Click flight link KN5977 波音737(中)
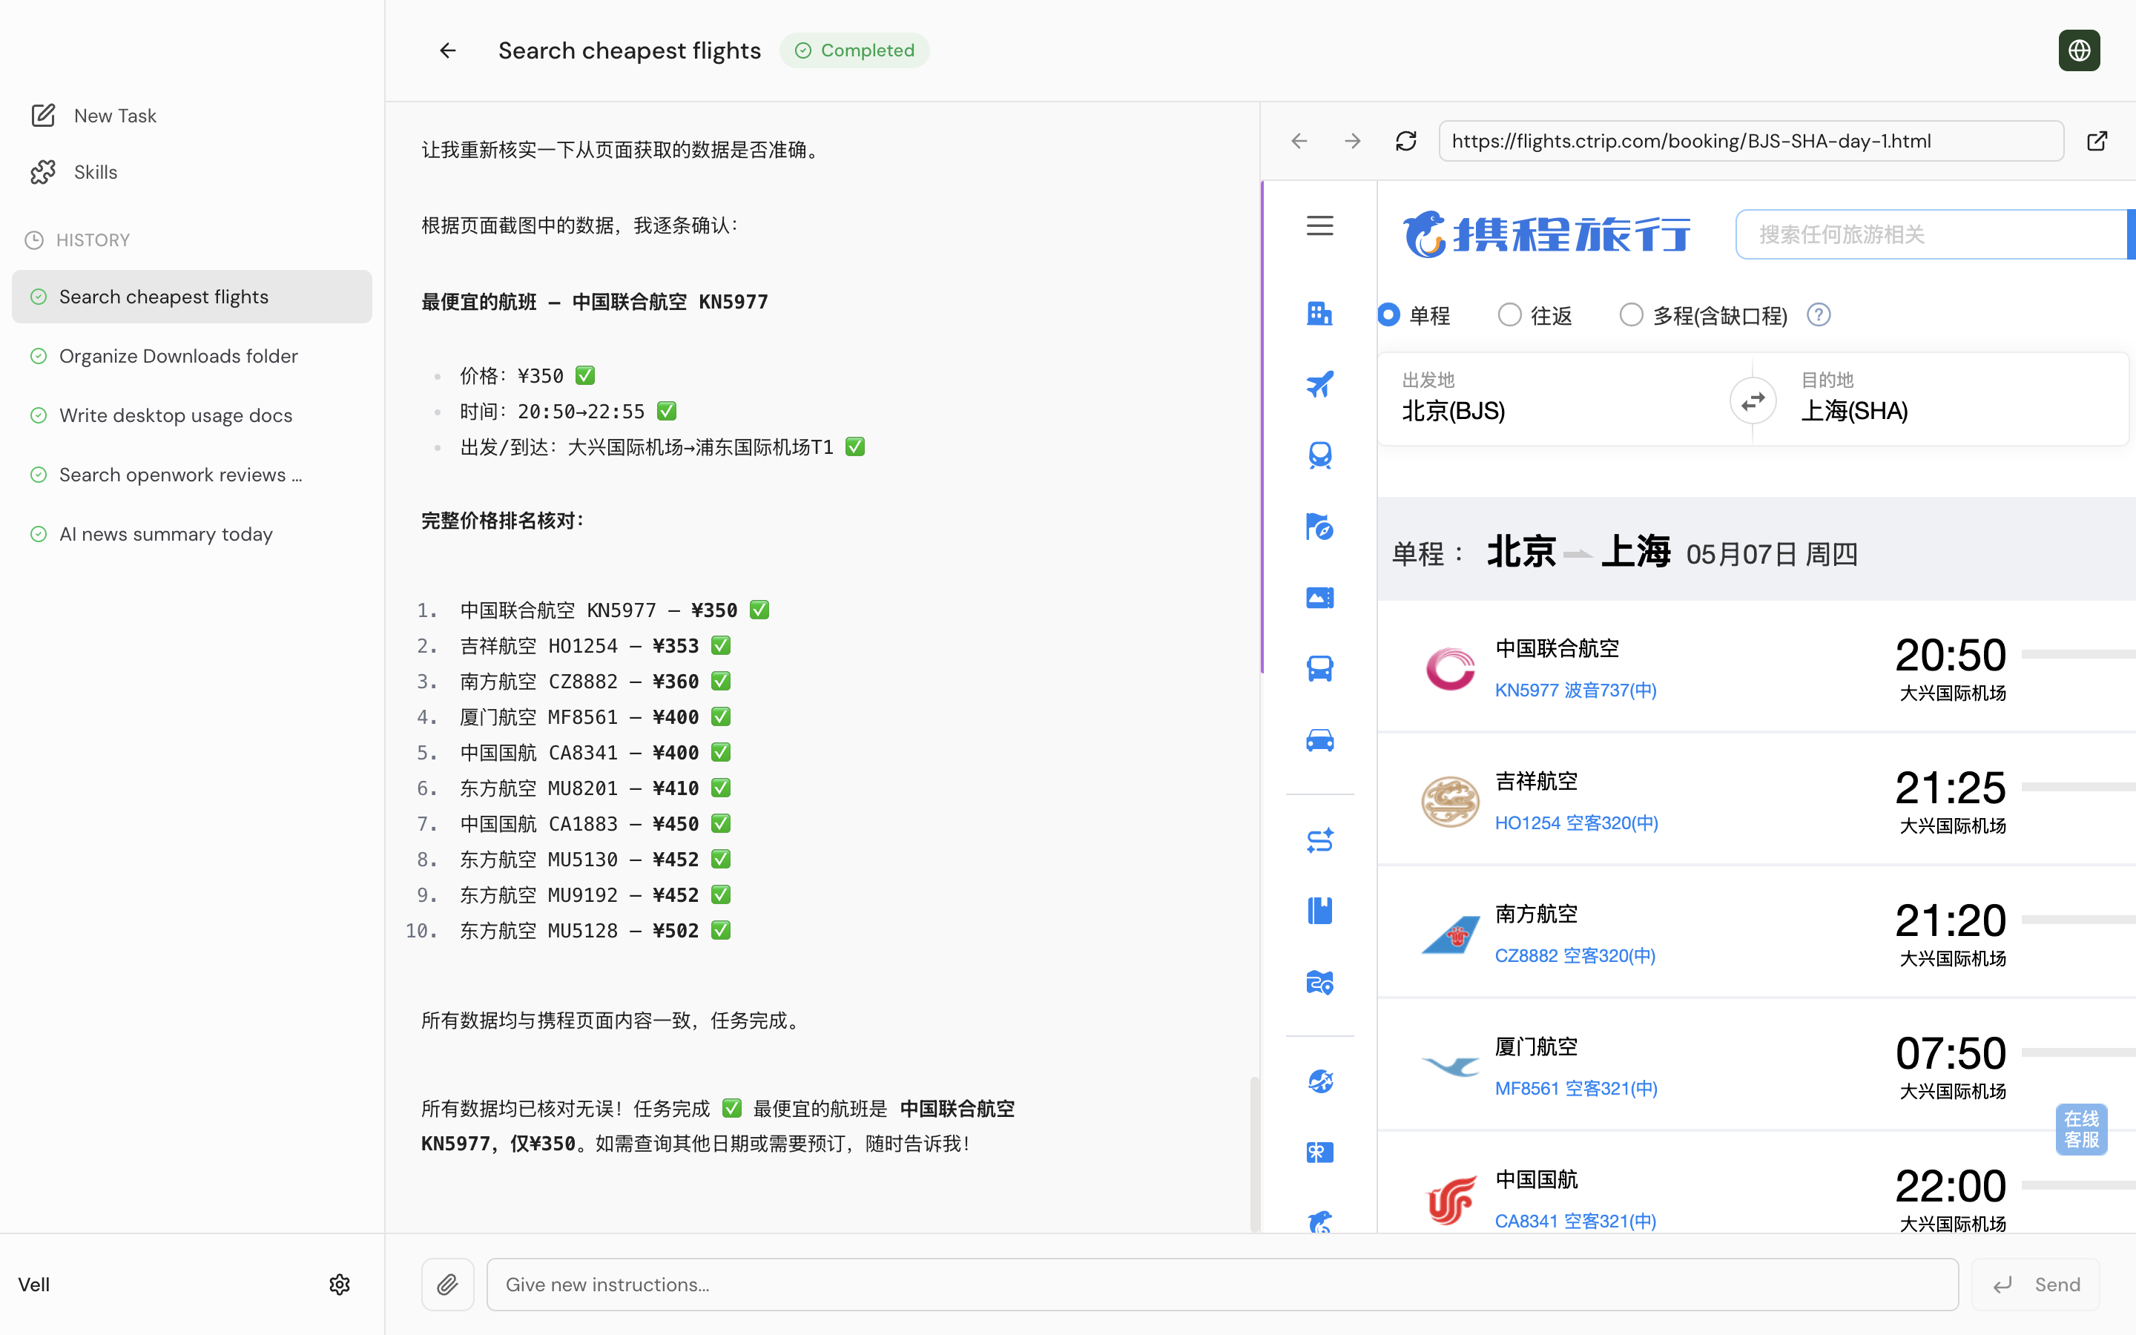This screenshot has height=1335, width=2136. (x=1575, y=690)
